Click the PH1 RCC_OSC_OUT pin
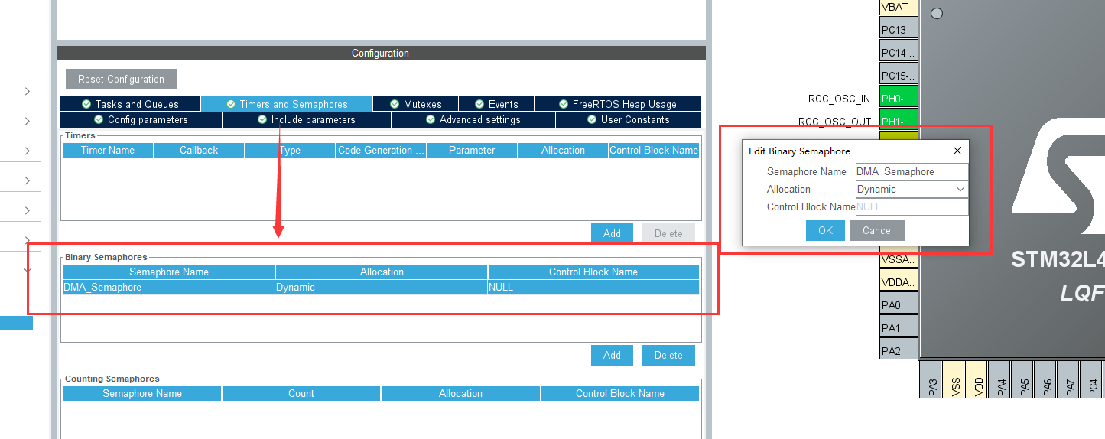1105x439 pixels. tap(899, 121)
